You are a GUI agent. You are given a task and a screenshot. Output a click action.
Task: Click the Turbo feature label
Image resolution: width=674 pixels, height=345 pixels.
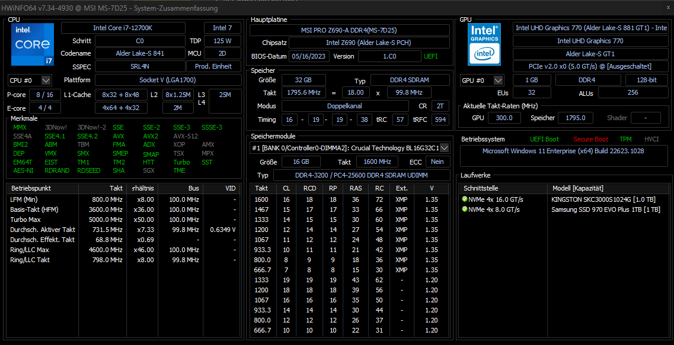181,162
